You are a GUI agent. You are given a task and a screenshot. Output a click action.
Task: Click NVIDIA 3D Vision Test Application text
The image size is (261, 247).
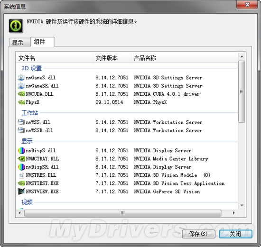click(x=179, y=183)
